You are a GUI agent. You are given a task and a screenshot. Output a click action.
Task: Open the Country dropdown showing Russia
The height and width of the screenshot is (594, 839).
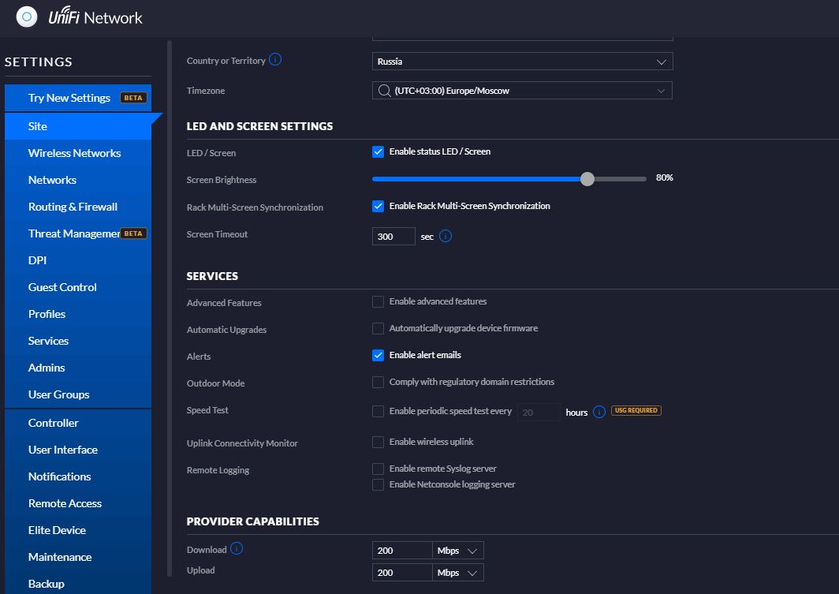(x=522, y=62)
